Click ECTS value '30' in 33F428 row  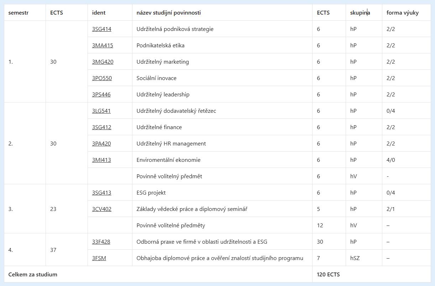point(320,242)
